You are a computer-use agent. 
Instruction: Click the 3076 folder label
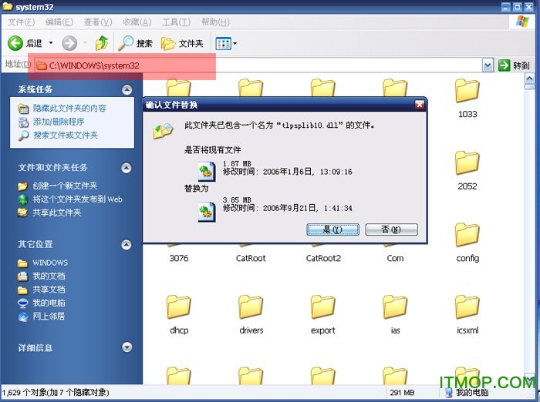pyautogui.click(x=179, y=258)
